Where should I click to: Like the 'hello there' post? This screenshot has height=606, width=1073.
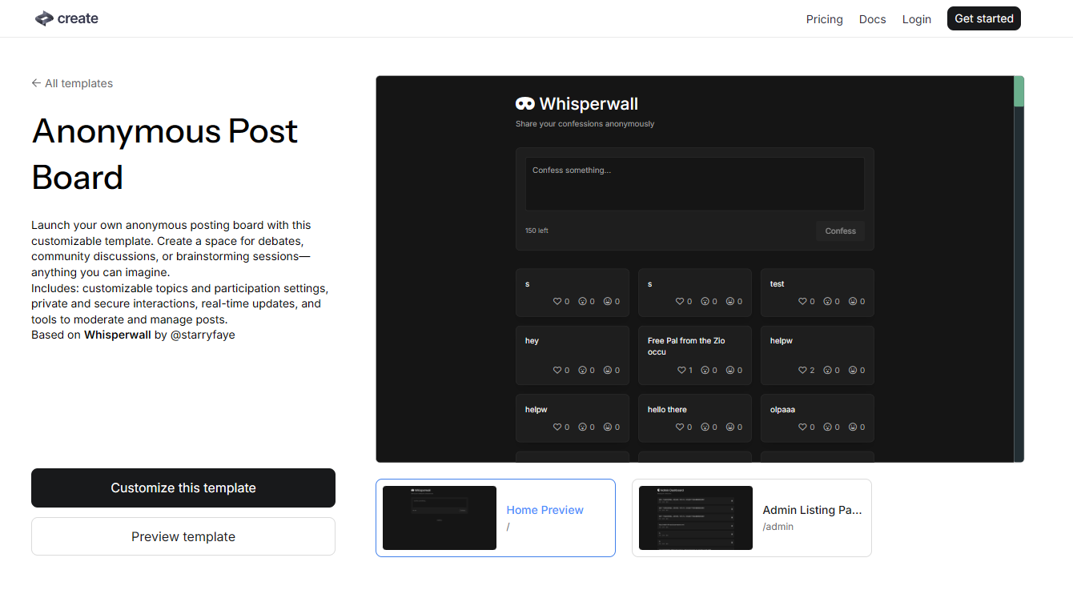coord(681,427)
